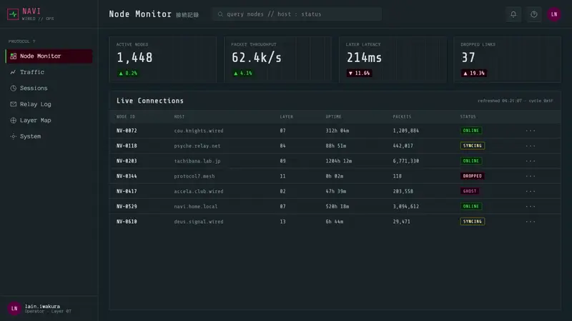
Task: Select host protocol7.mesh
Action: coord(194,176)
